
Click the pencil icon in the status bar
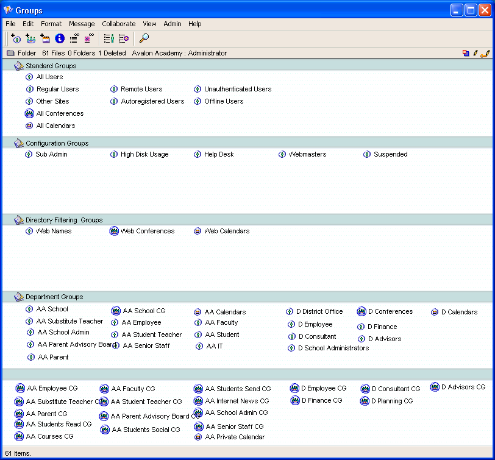[x=475, y=54]
